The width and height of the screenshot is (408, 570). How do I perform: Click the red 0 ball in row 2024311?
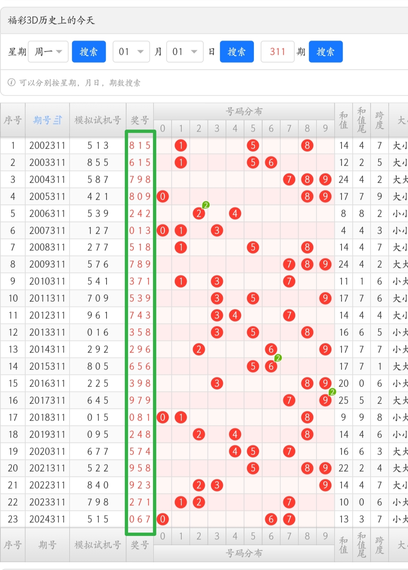click(162, 519)
